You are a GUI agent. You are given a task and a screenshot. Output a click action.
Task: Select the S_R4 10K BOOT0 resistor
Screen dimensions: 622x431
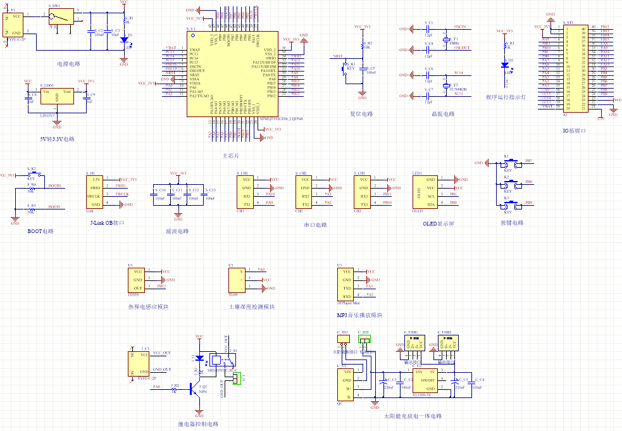click(31, 188)
